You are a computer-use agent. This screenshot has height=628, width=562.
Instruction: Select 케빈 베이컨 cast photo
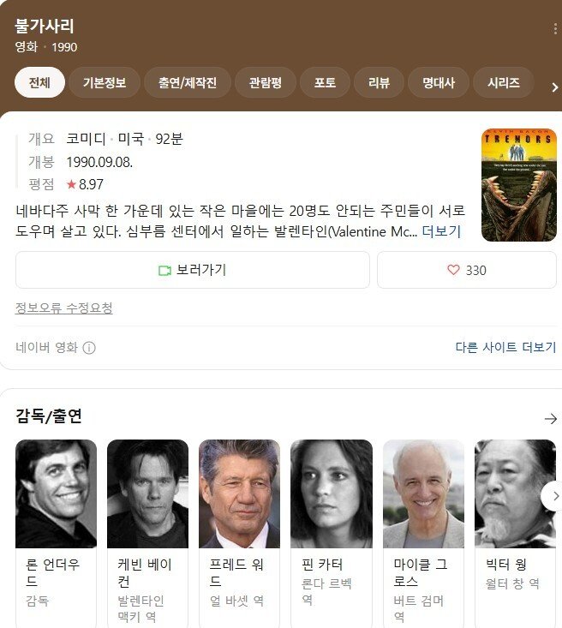[148, 493]
